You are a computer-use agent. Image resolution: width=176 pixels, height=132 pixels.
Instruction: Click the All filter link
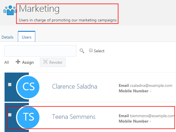7,62
